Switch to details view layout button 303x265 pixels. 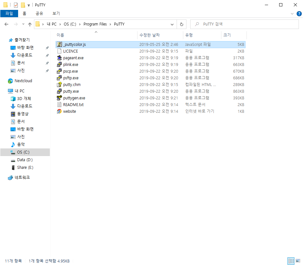(x=291, y=261)
